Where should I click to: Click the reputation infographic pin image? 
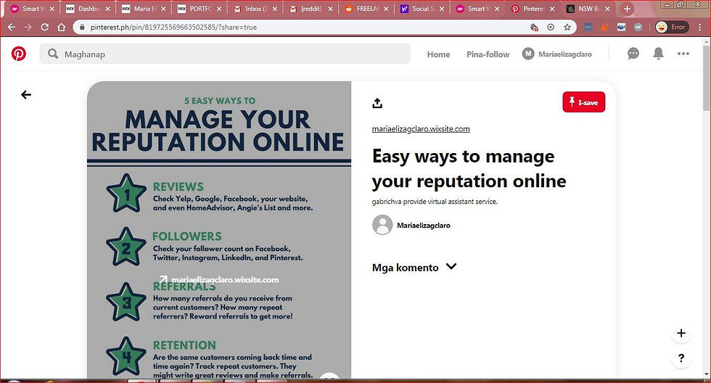click(x=219, y=230)
